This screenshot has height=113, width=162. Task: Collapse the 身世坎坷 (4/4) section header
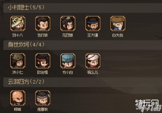pyautogui.click(x=83, y=45)
